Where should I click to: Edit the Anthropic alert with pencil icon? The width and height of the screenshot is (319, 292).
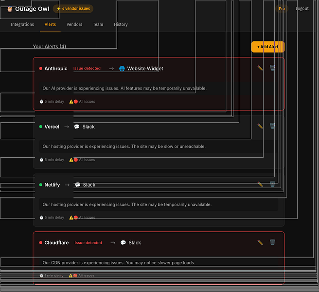coord(260,68)
